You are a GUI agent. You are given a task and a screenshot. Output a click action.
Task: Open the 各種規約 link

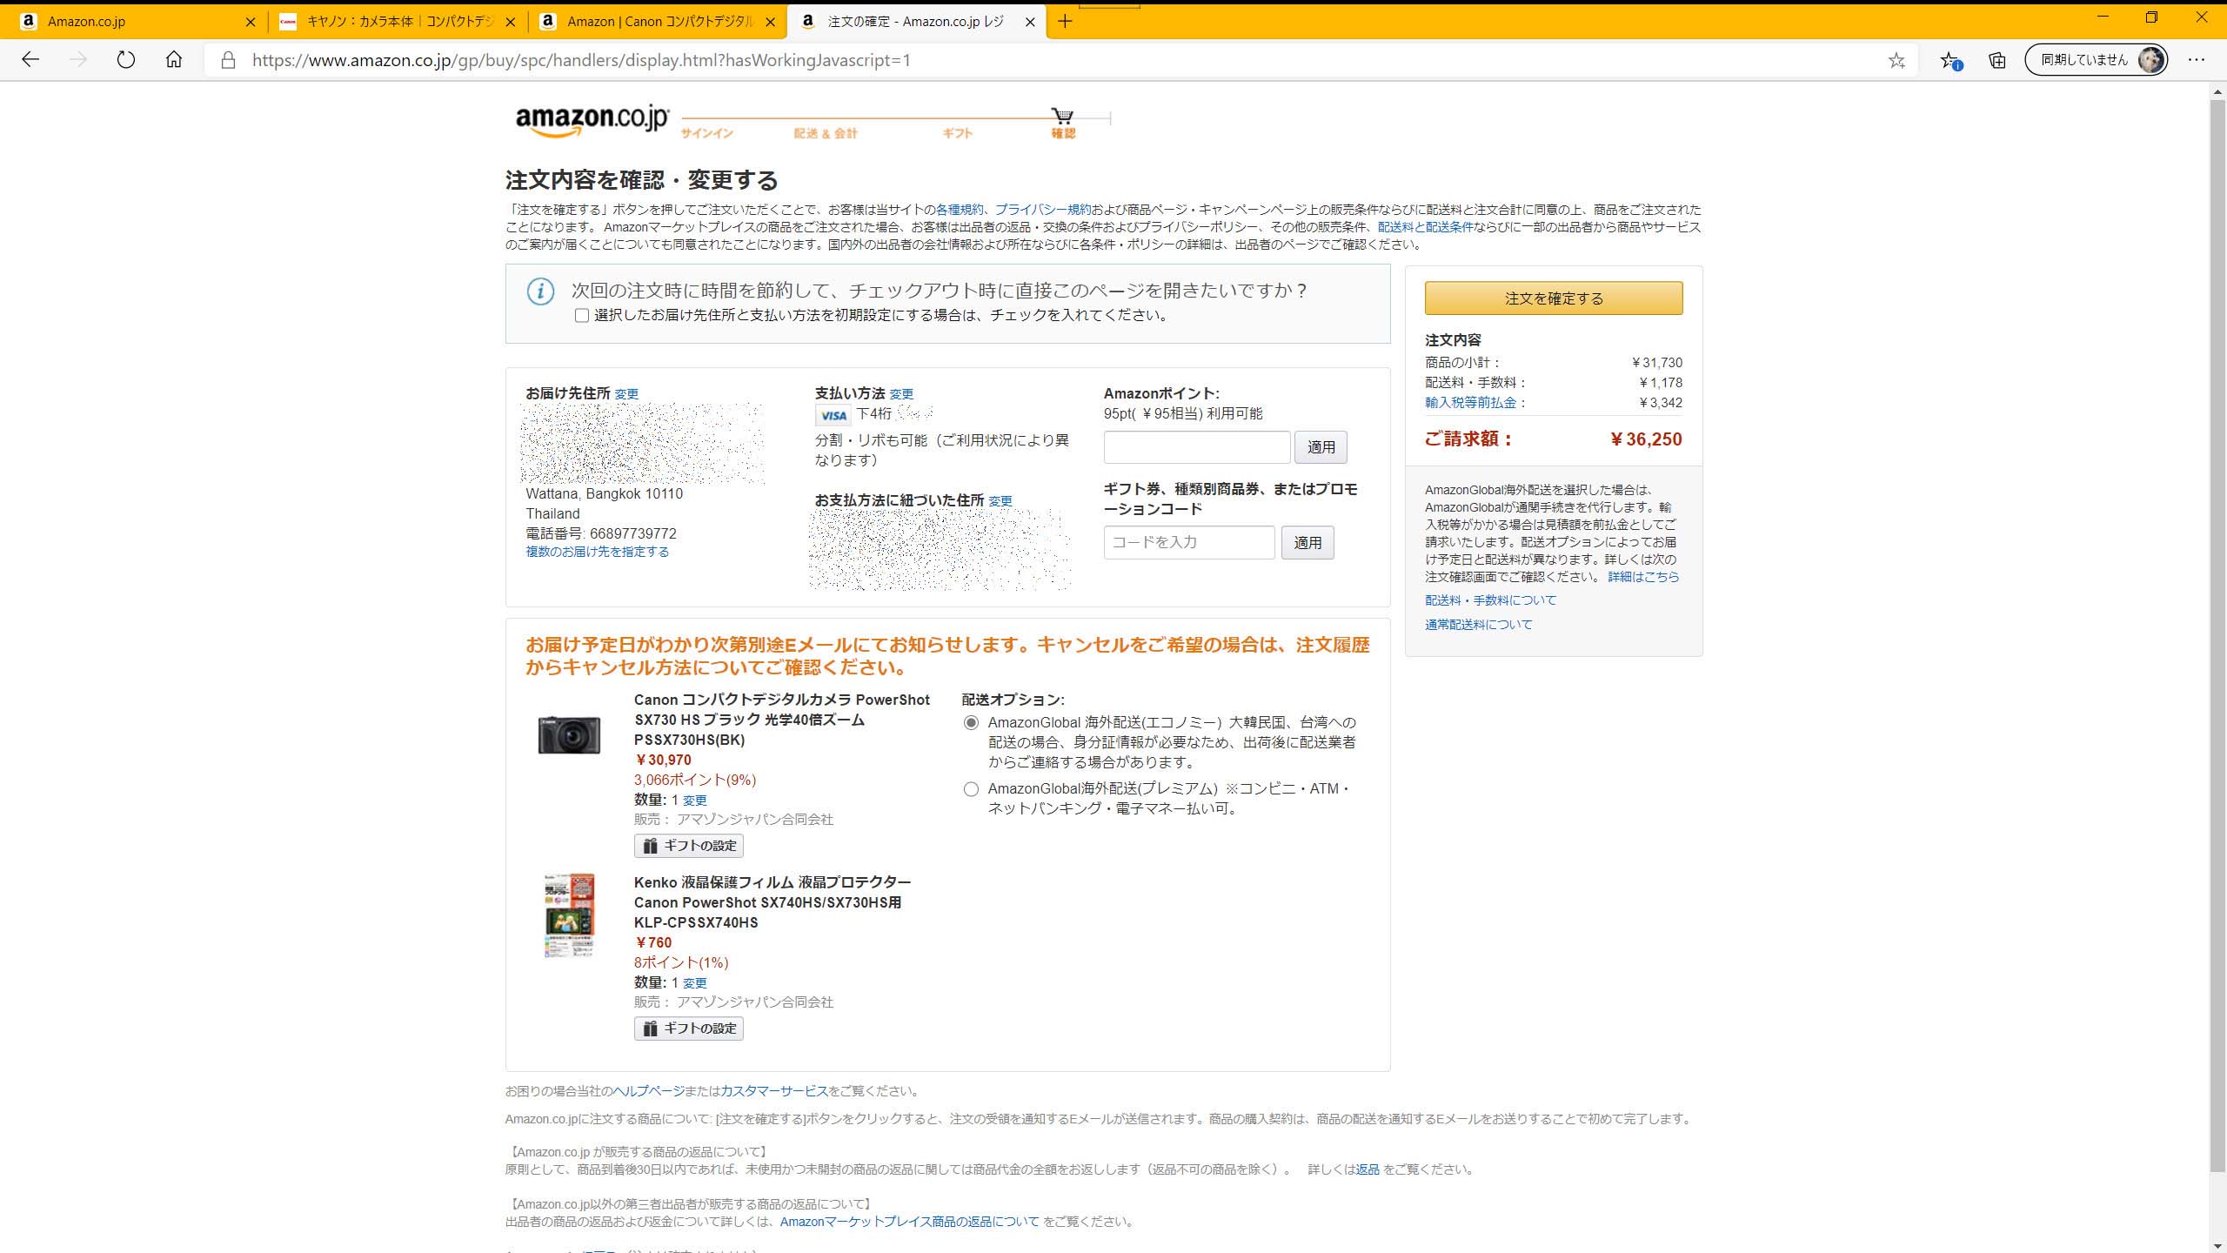960,210
